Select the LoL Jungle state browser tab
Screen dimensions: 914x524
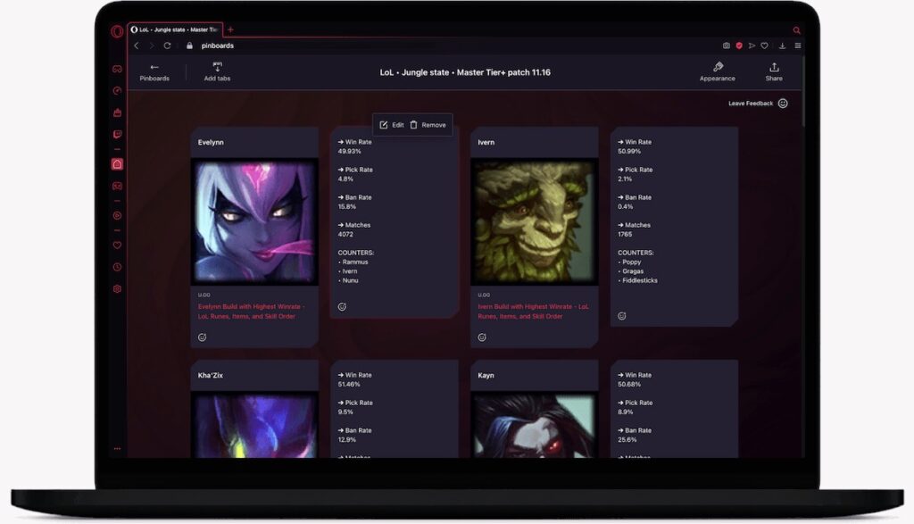pos(175,29)
